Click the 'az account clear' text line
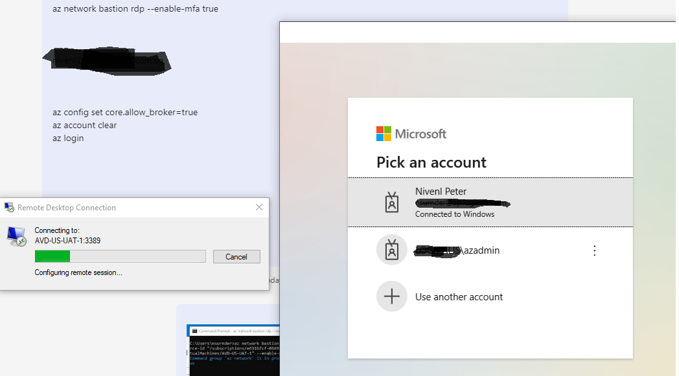 [x=84, y=125]
